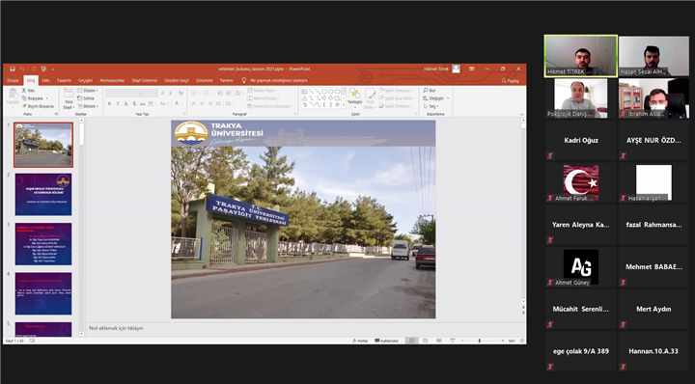Toggle normal view button in status bar

[x=412, y=341]
